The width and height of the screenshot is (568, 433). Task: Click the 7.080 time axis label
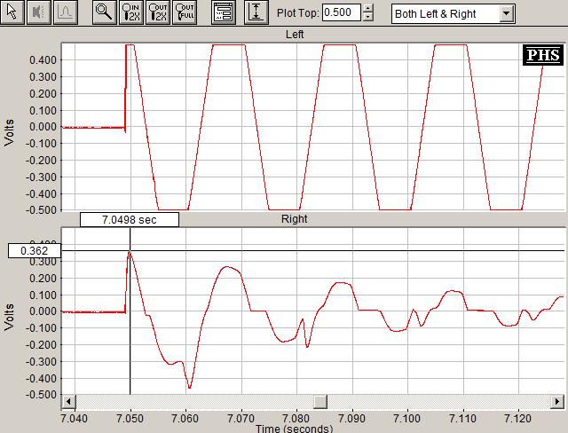(296, 419)
